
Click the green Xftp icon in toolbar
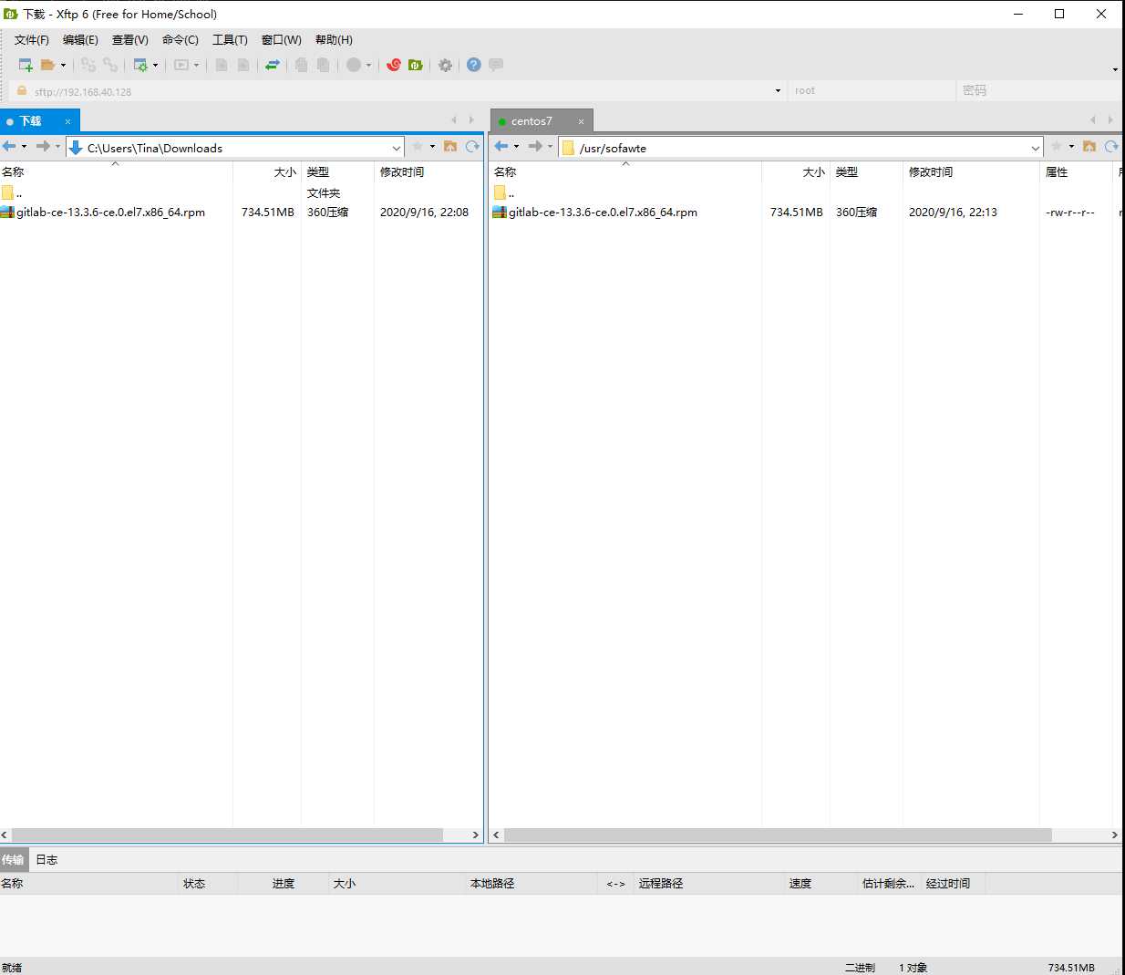416,65
